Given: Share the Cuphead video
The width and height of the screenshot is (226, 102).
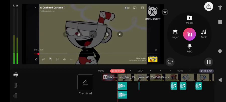Looking at the screenshot, I should pos(64,59).
